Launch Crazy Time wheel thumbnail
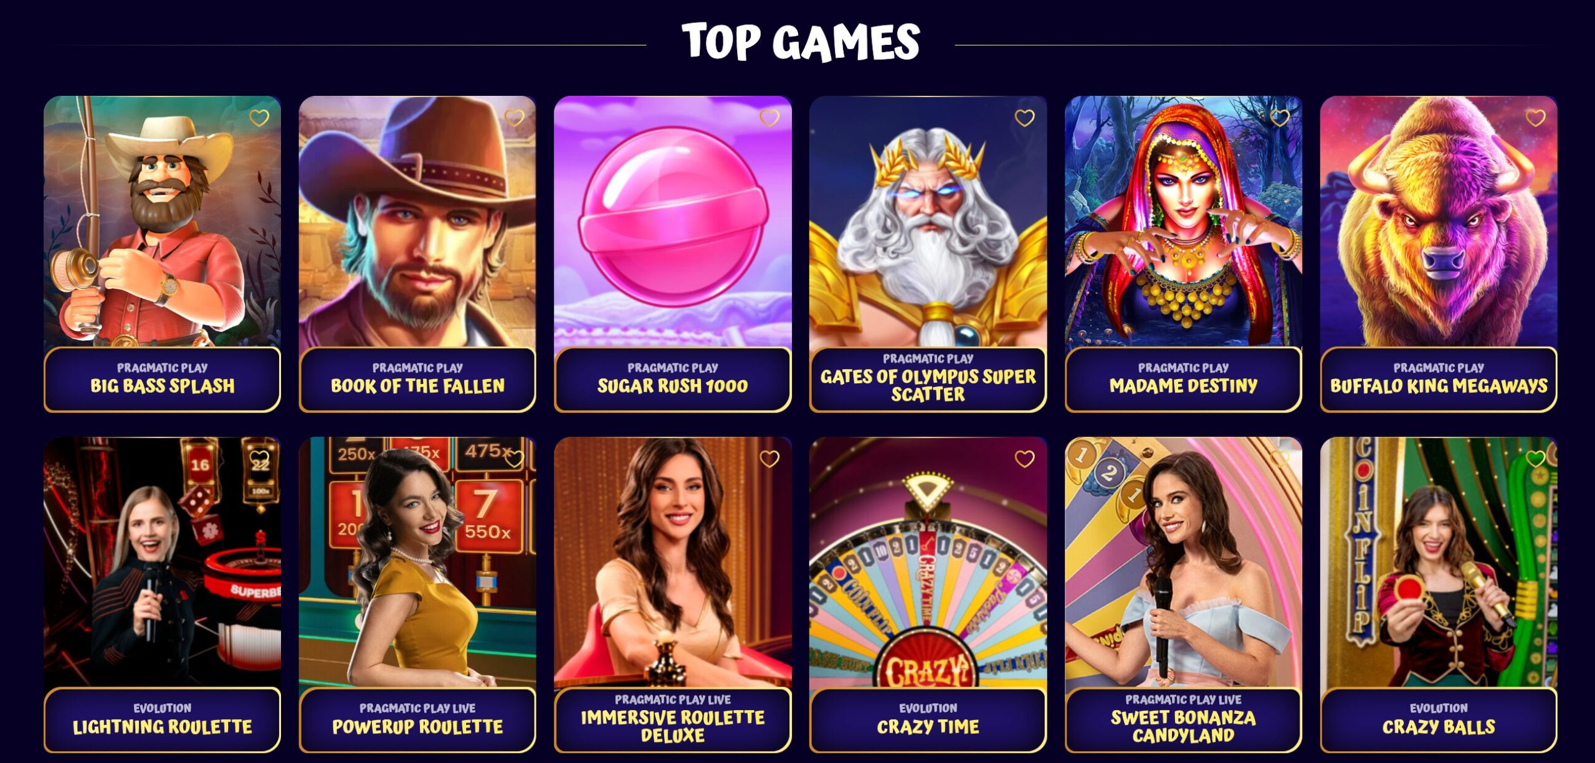Image resolution: width=1595 pixels, height=763 pixels. click(928, 562)
